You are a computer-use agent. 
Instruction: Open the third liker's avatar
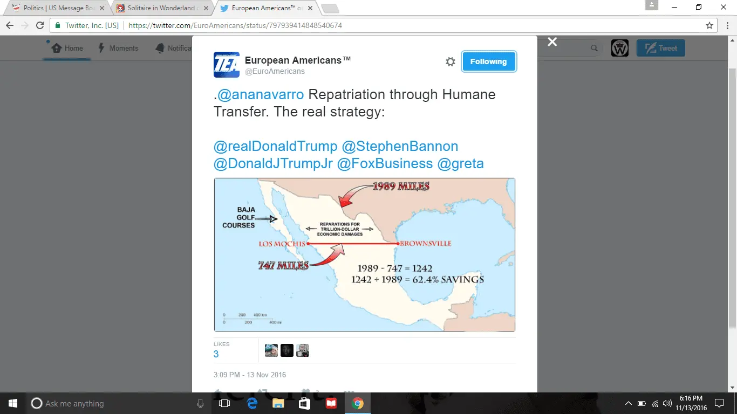click(303, 350)
